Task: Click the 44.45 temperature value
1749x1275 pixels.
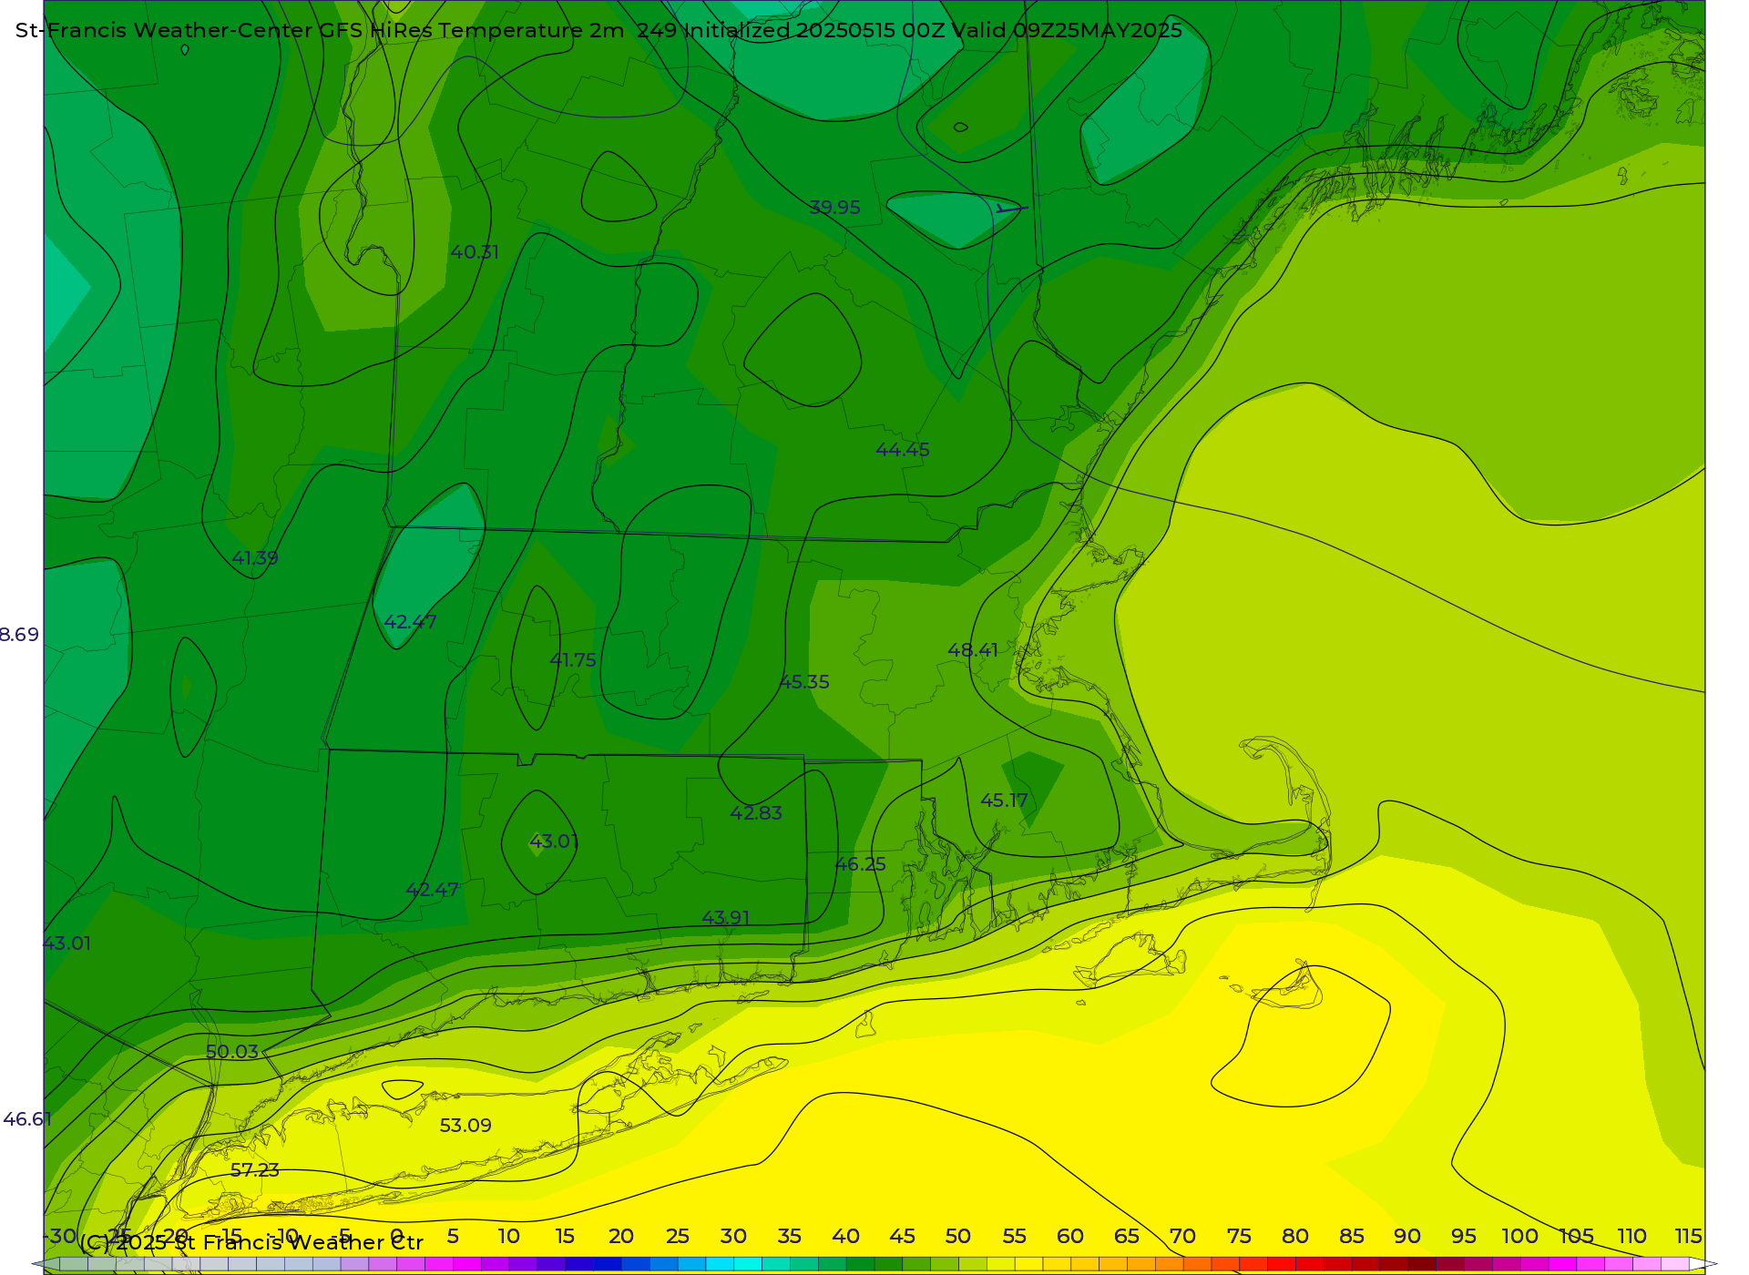Action: tap(903, 450)
